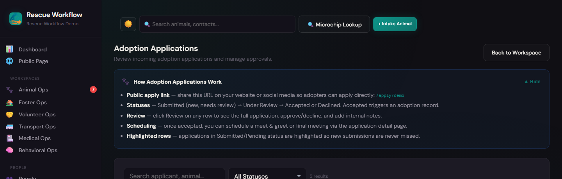This screenshot has height=179, width=562.
Task: Click the Microchip Lookup button
Action: click(x=334, y=24)
